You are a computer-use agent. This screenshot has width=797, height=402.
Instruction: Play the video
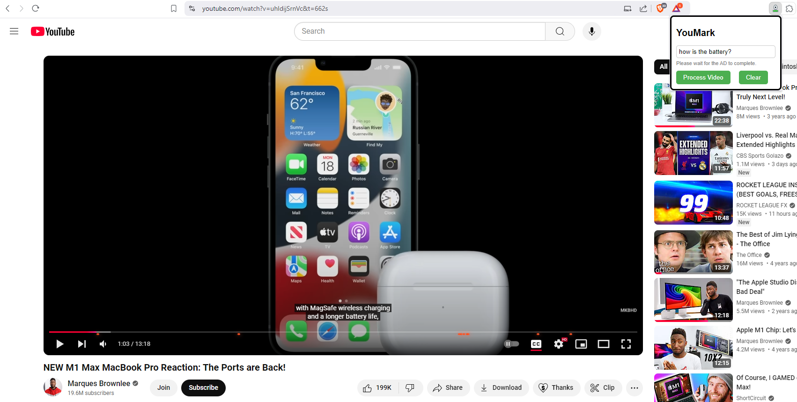[x=59, y=344]
